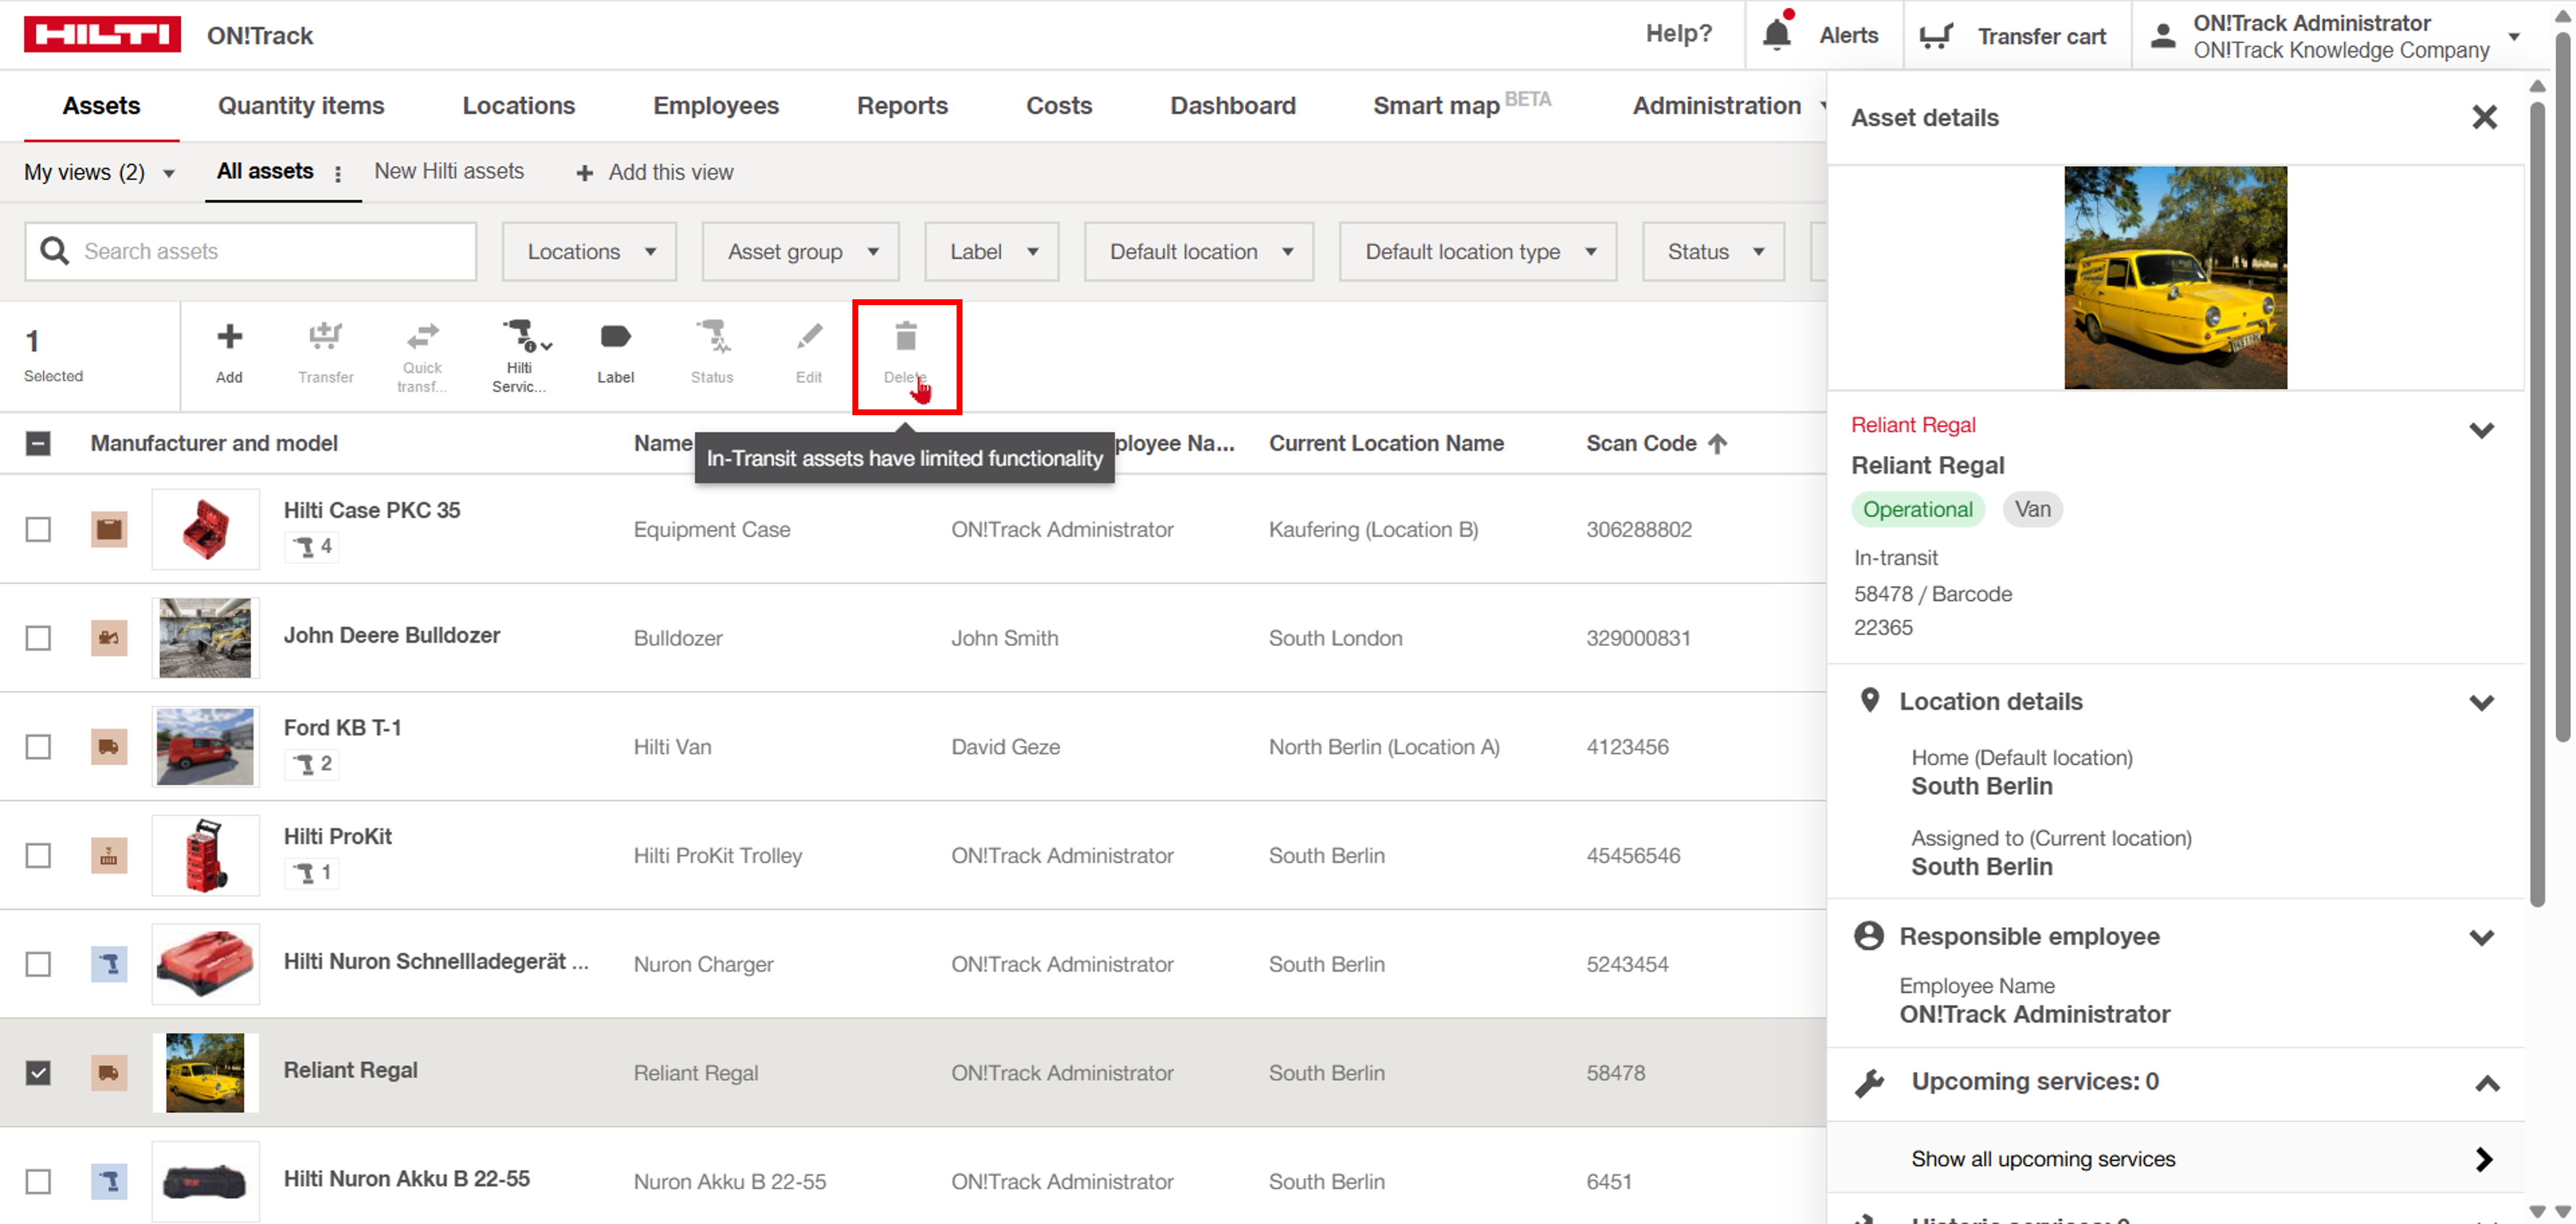Click the Transfer toolbar icon

[325, 337]
